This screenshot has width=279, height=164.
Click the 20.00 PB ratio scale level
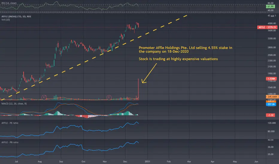pos(271,154)
